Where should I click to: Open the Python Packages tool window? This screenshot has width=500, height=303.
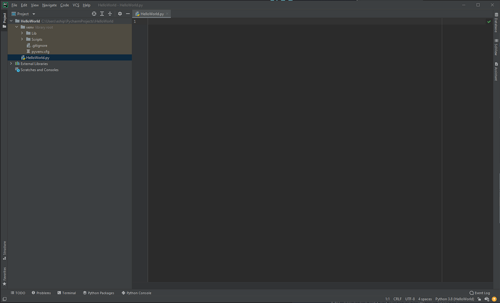(x=99, y=293)
